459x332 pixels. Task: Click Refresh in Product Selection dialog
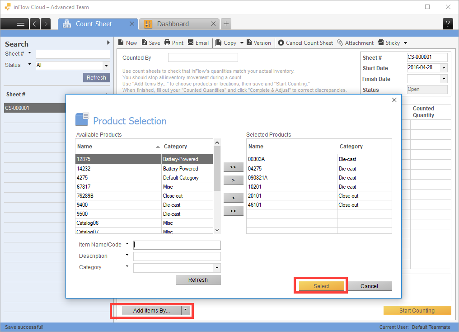198,280
